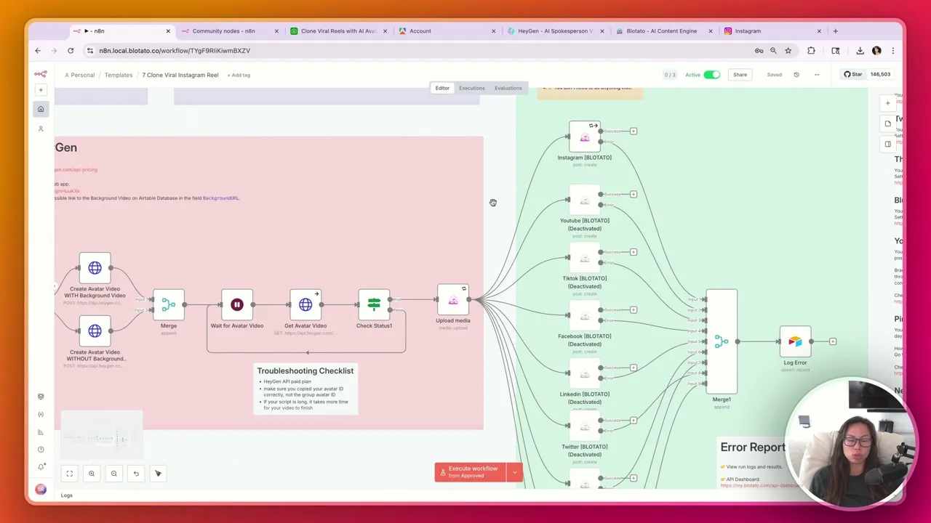Viewport: 931px width, 523px height.
Task: Open the SR user avatar menu
Action: pyautogui.click(x=41, y=489)
